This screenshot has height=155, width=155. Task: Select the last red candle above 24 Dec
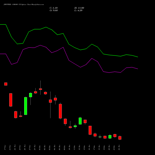[120, 138]
